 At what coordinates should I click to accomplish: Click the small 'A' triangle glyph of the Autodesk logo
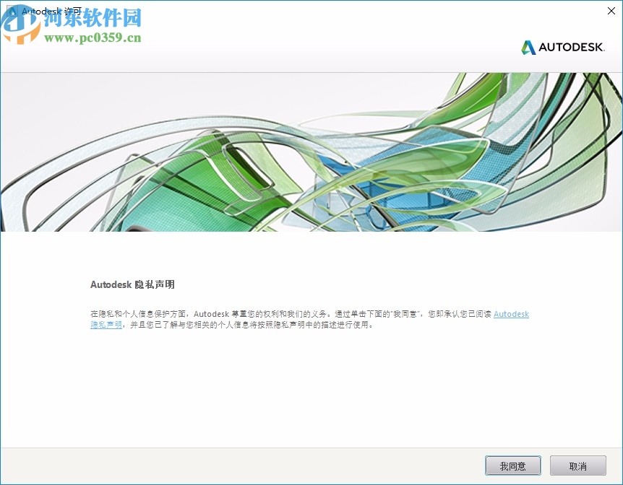(528, 48)
